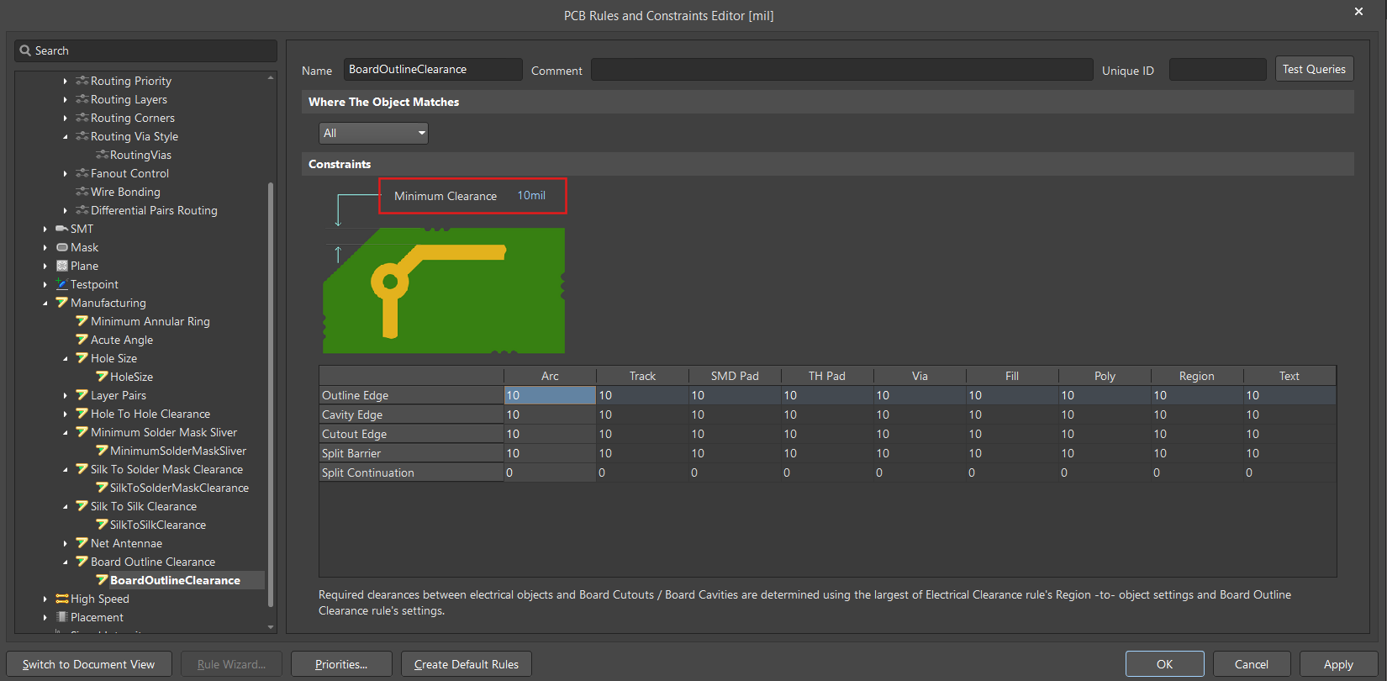
Task: Open the 'All' object match dropdown
Action: (373, 133)
